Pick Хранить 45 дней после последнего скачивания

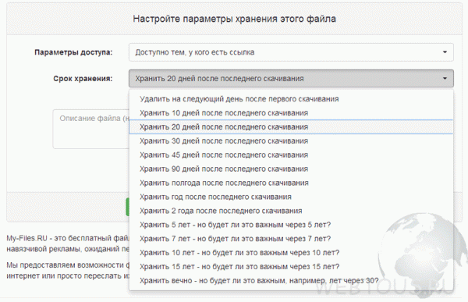[x=291, y=155]
